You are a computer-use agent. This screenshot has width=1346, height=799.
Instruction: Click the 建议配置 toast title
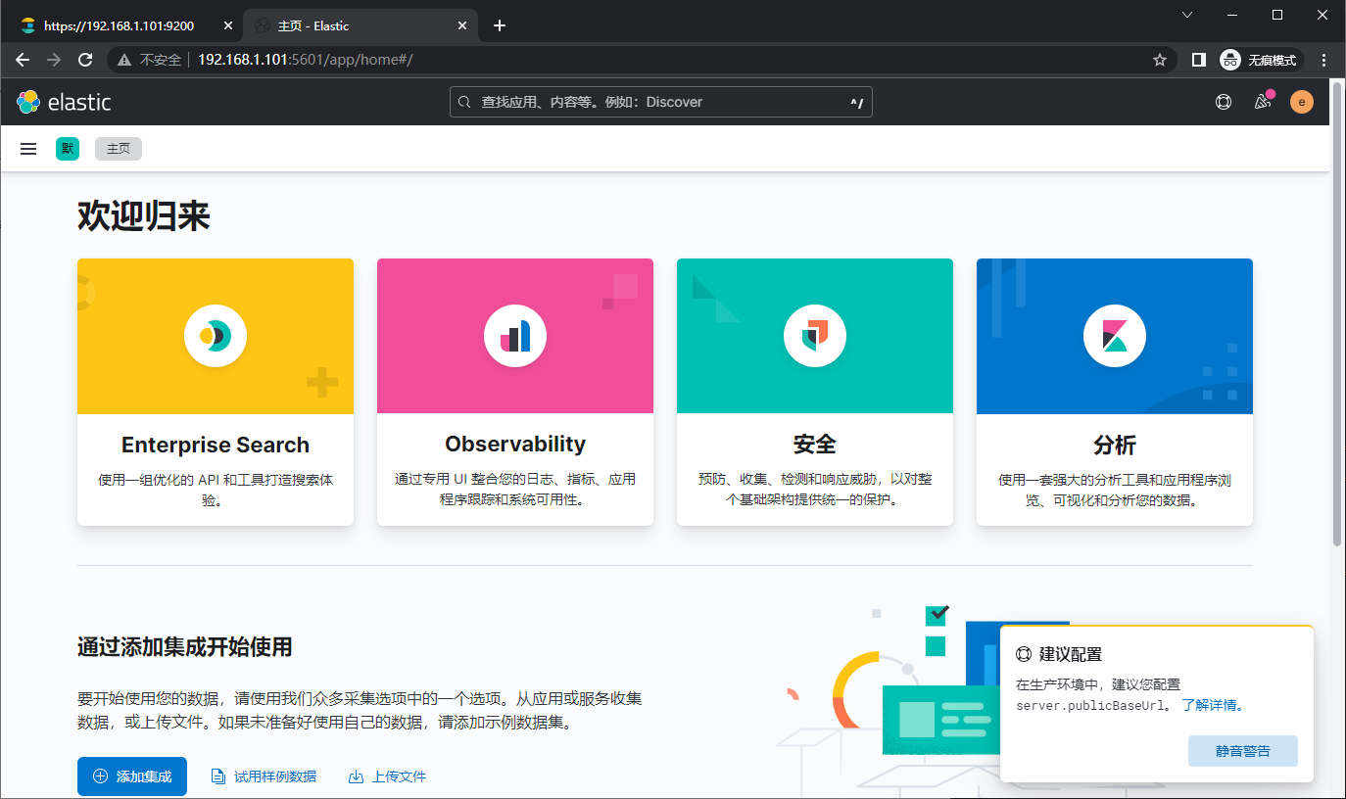tap(1071, 654)
